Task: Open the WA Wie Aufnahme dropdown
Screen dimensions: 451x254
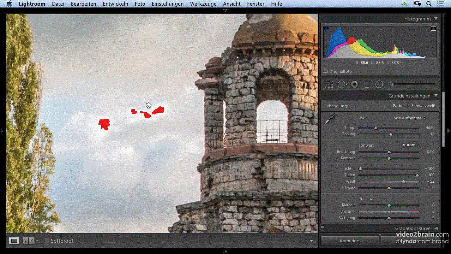Action: [x=410, y=118]
